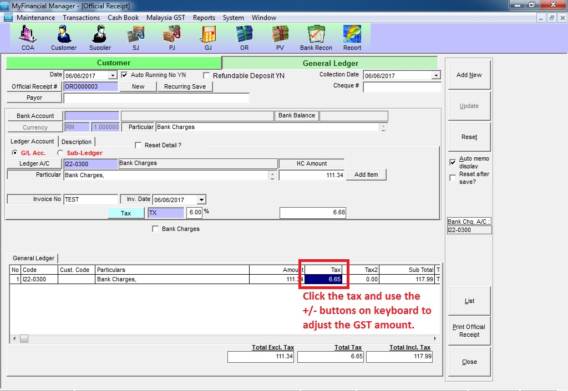Viewport: 568px width, 391px height.
Task: Expand the Date dropdown
Action: (113, 75)
